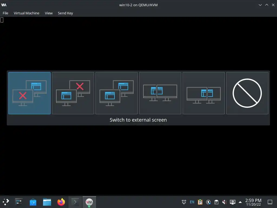Open the display configuration tray icon
This screenshot has height=208, width=277.
(x=232, y=202)
